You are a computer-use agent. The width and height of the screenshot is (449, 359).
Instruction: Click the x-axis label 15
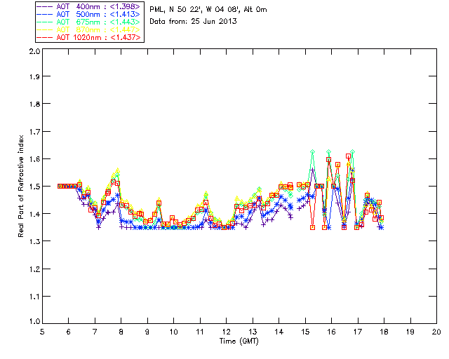tap(305, 332)
